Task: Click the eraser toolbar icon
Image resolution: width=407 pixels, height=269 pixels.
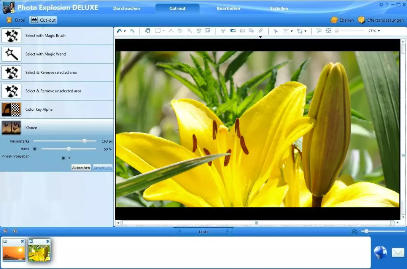Action: [x=261, y=31]
